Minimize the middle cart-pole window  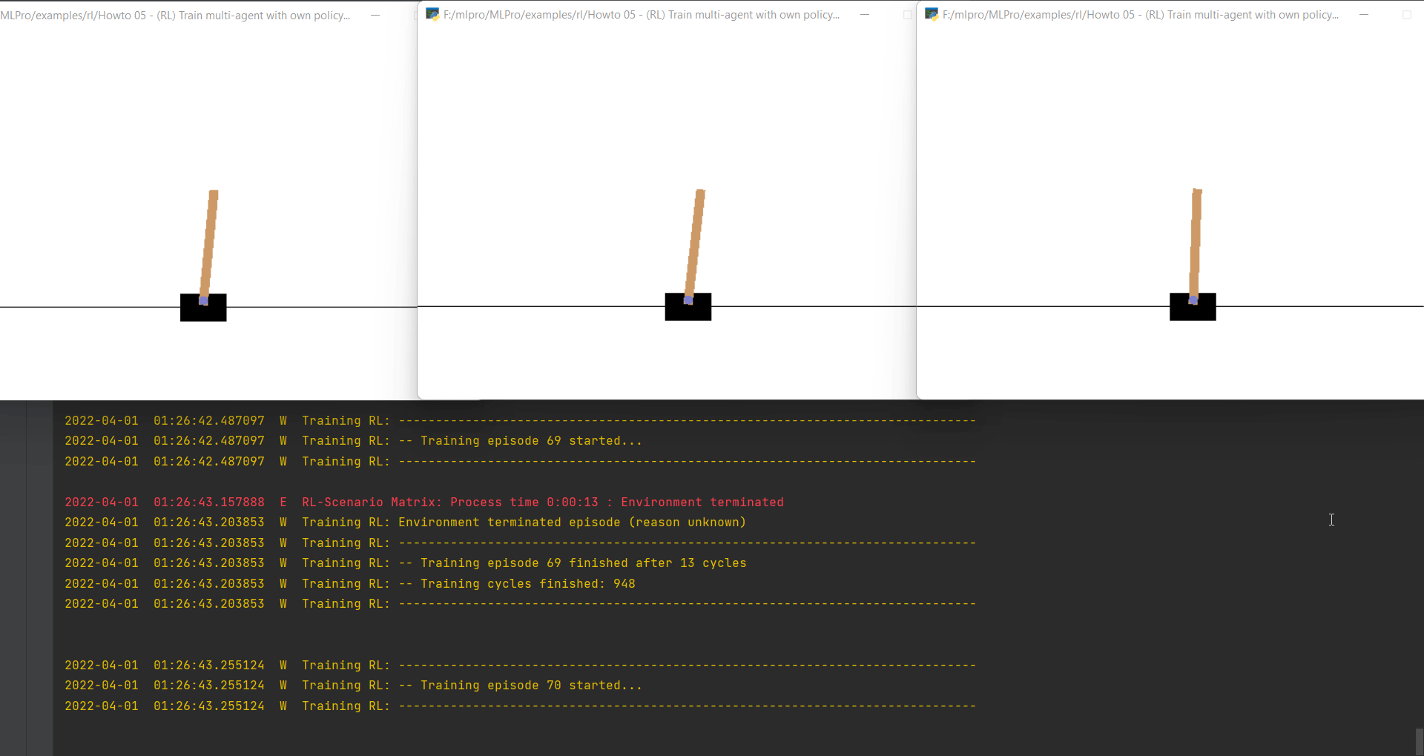[865, 15]
